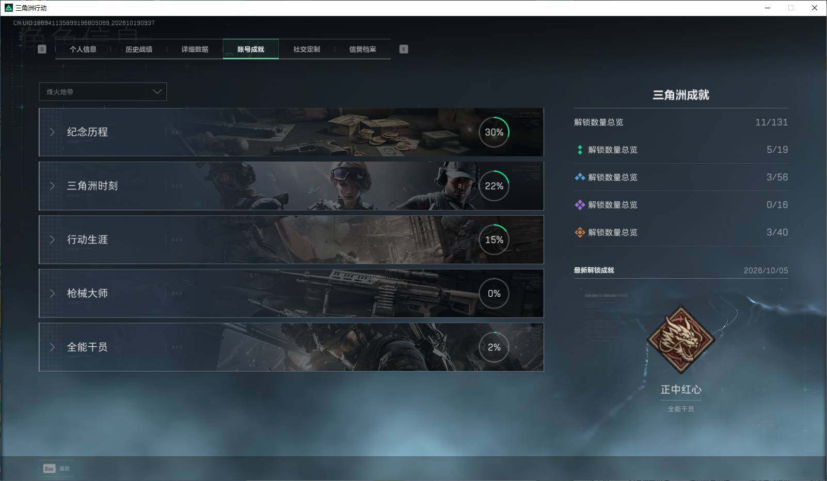Viewport: 827px width, 481px height.
Task: Click the E next-tab key icon
Action: click(404, 49)
